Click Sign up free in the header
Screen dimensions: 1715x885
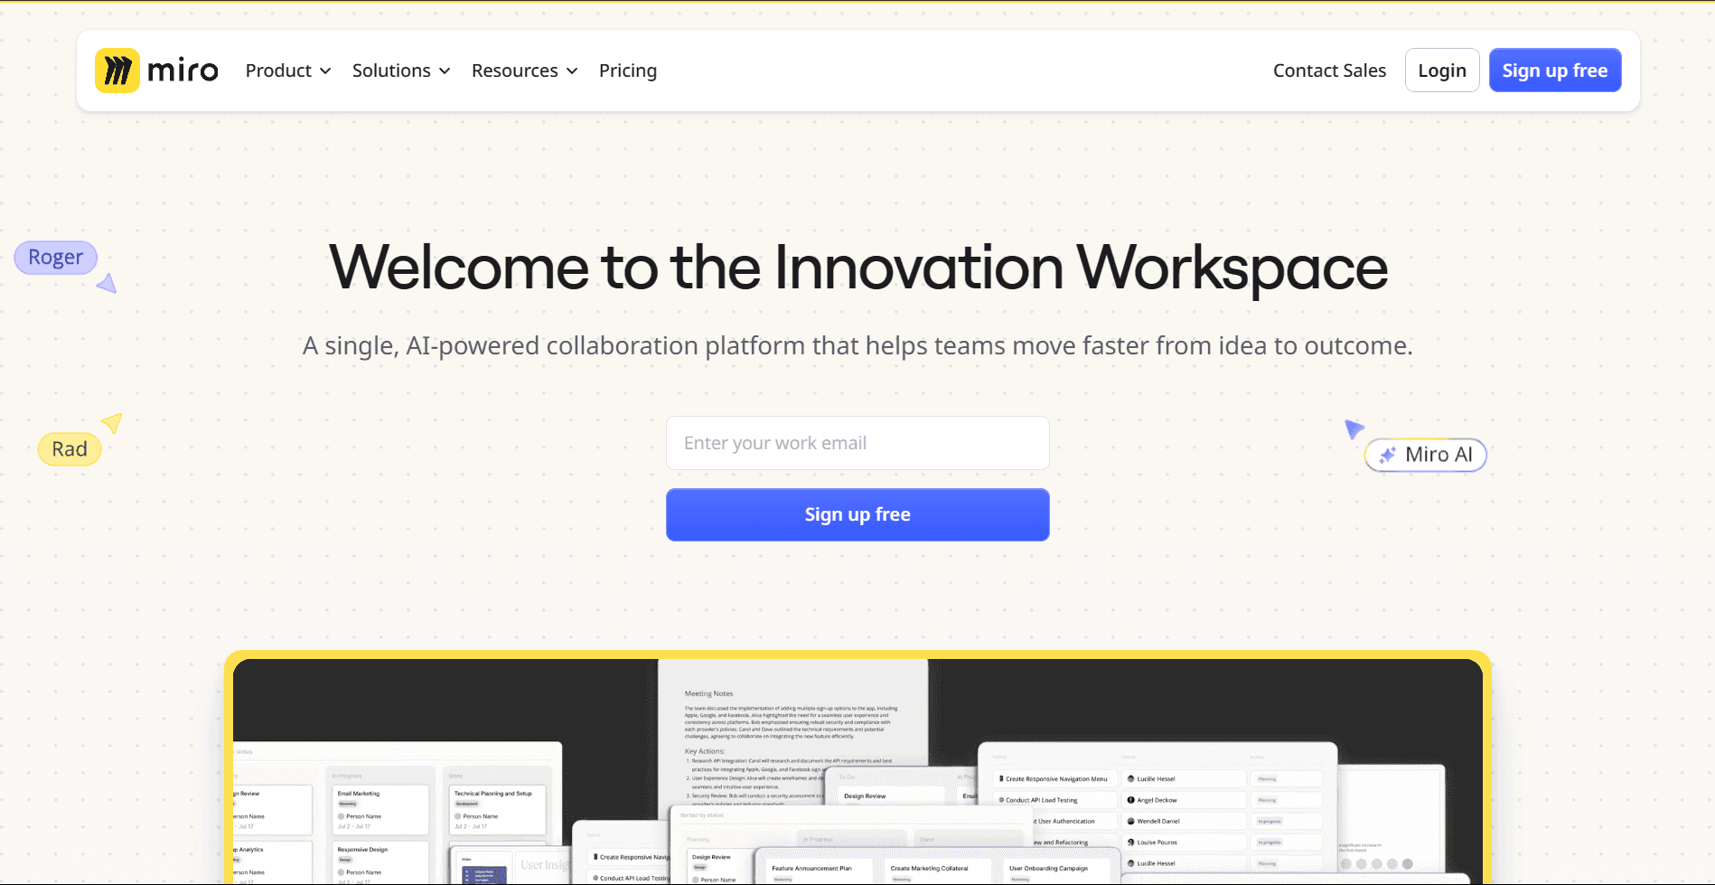click(1554, 71)
